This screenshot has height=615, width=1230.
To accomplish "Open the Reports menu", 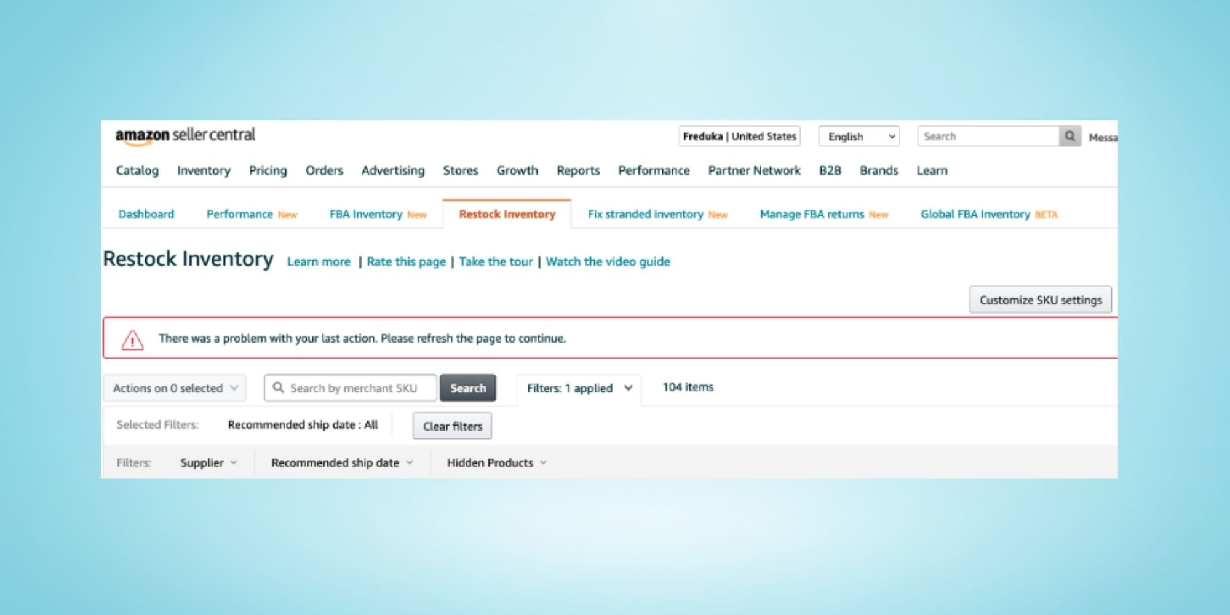I will pyautogui.click(x=577, y=170).
